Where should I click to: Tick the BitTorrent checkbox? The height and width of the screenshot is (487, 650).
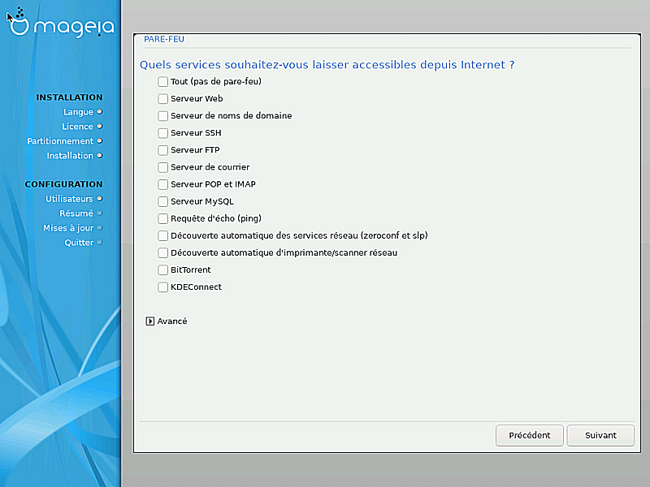(163, 269)
